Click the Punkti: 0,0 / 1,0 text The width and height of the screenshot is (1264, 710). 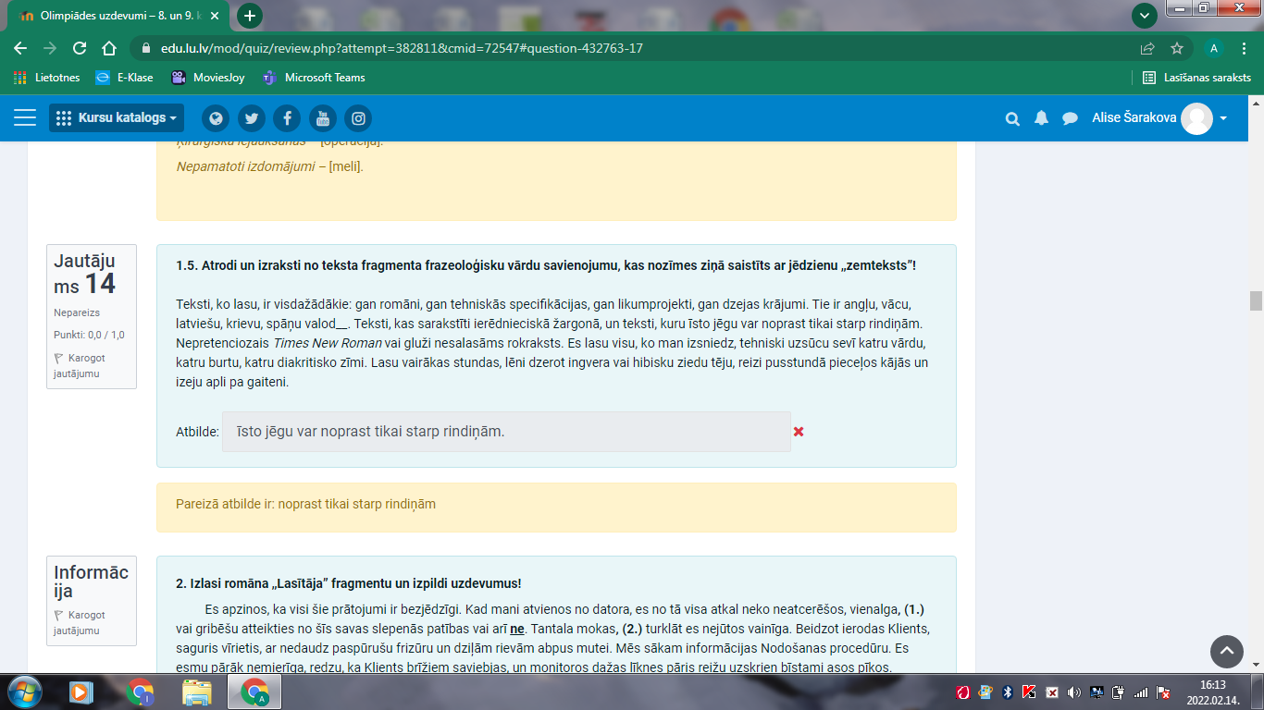[89, 335]
